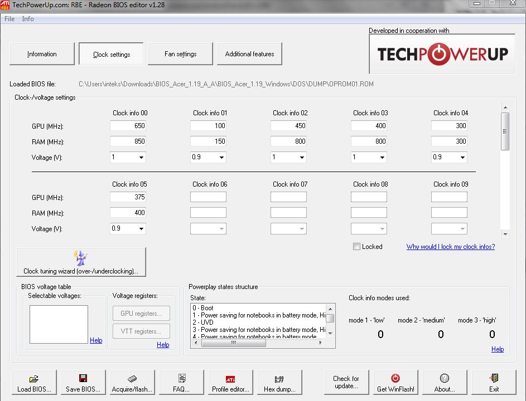Click the GPU registers button
The height and width of the screenshot is (401, 526).
click(x=141, y=314)
